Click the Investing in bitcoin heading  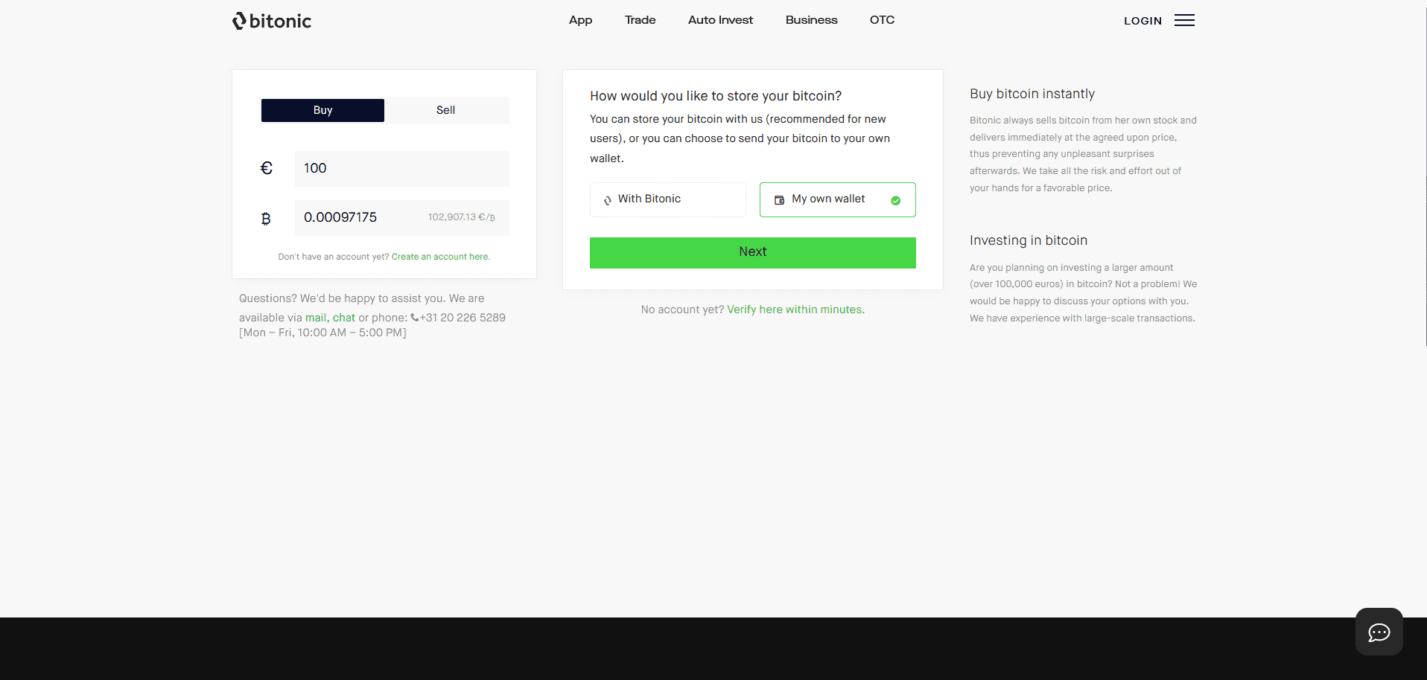coord(1028,240)
